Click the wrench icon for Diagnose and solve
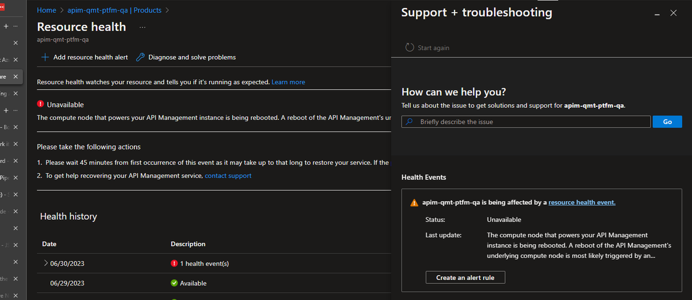Image resolution: width=692 pixels, height=300 pixels. coord(140,57)
